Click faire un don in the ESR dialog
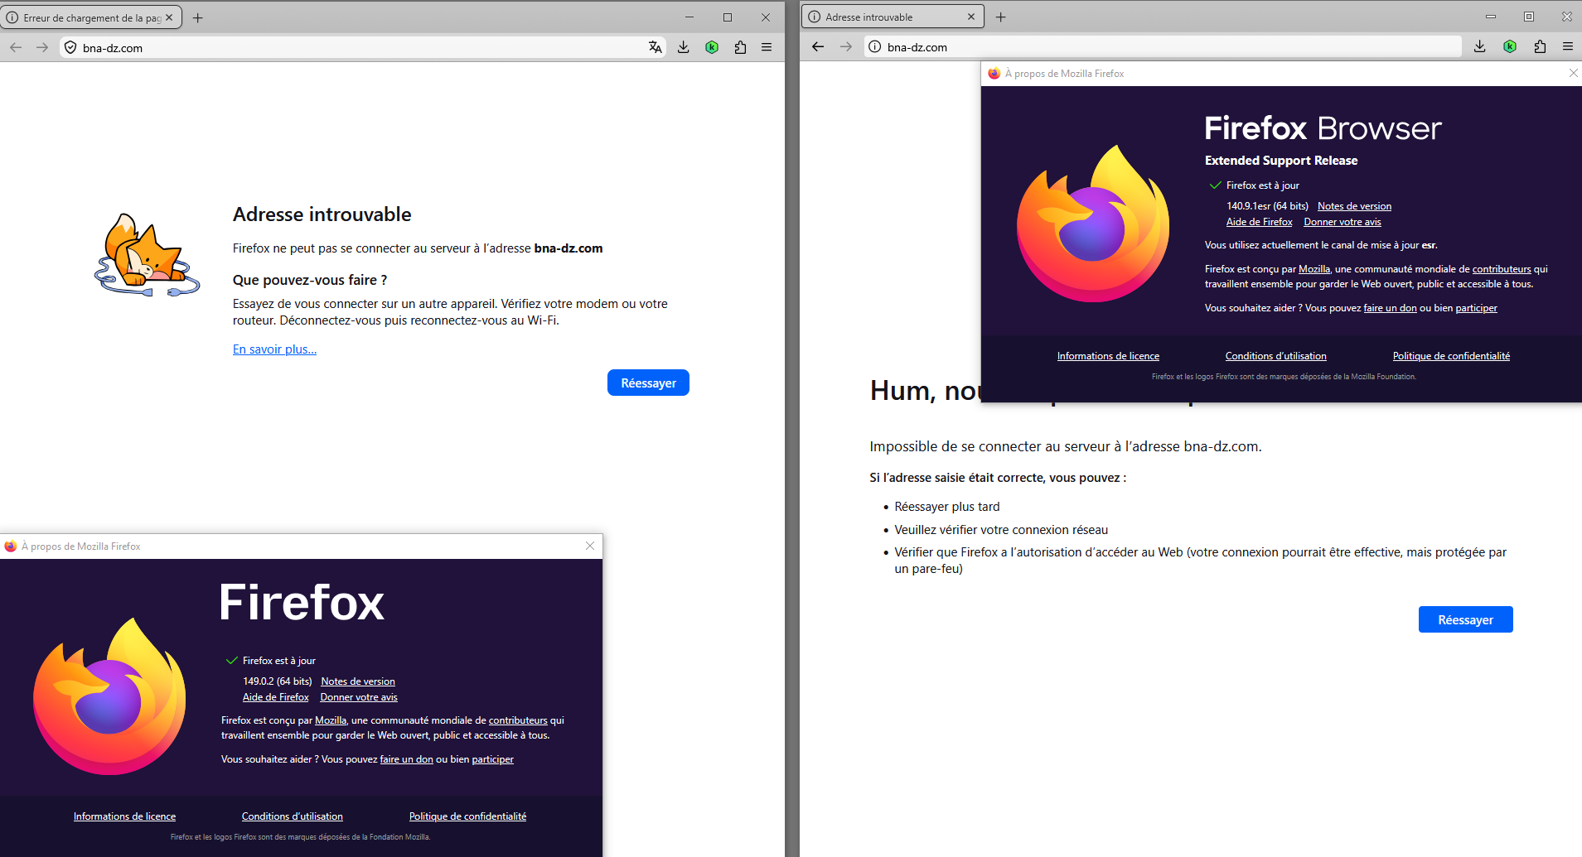1582x857 pixels. click(x=1391, y=308)
